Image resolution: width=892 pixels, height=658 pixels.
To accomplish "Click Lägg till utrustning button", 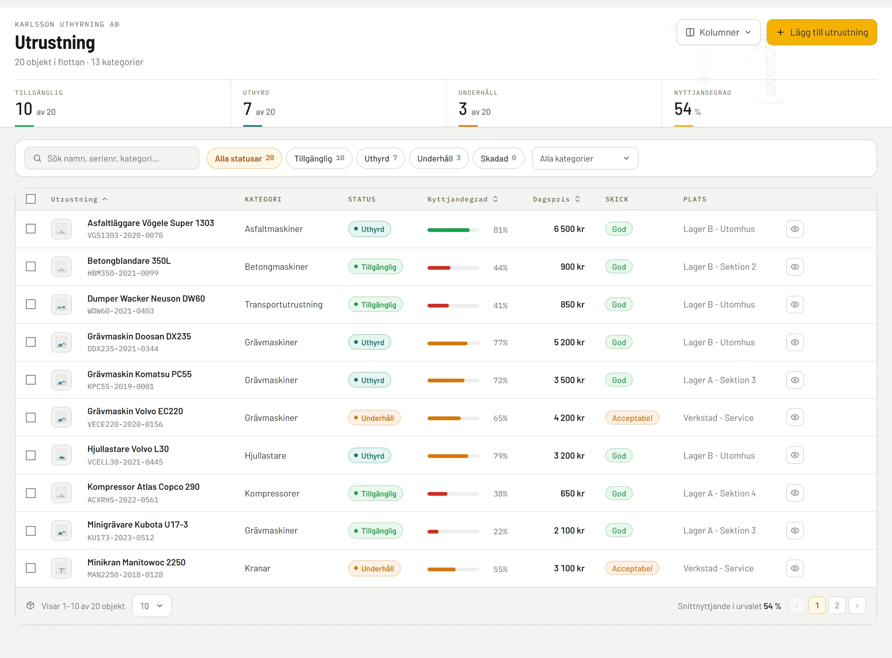I will (822, 32).
